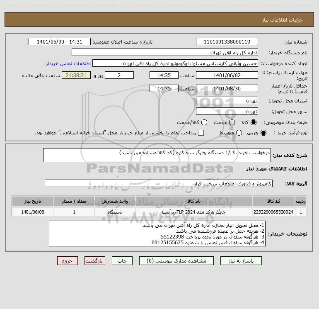Image resolution: width=319 pixels, height=309 pixels.
Task: Click product name TLP 2824 cell
Action: click(194, 212)
